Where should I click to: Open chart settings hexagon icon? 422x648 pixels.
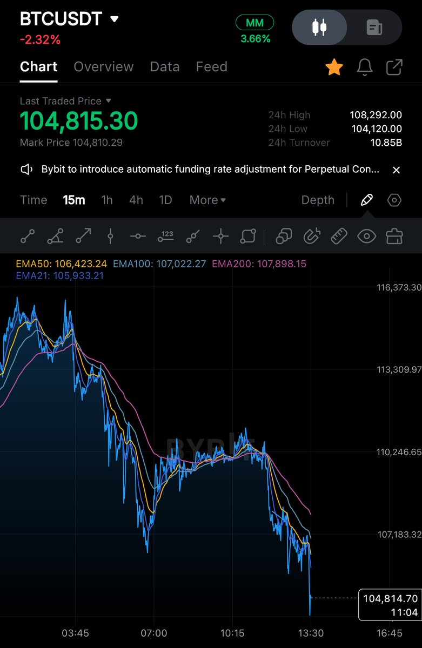click(x=394, y=200)
